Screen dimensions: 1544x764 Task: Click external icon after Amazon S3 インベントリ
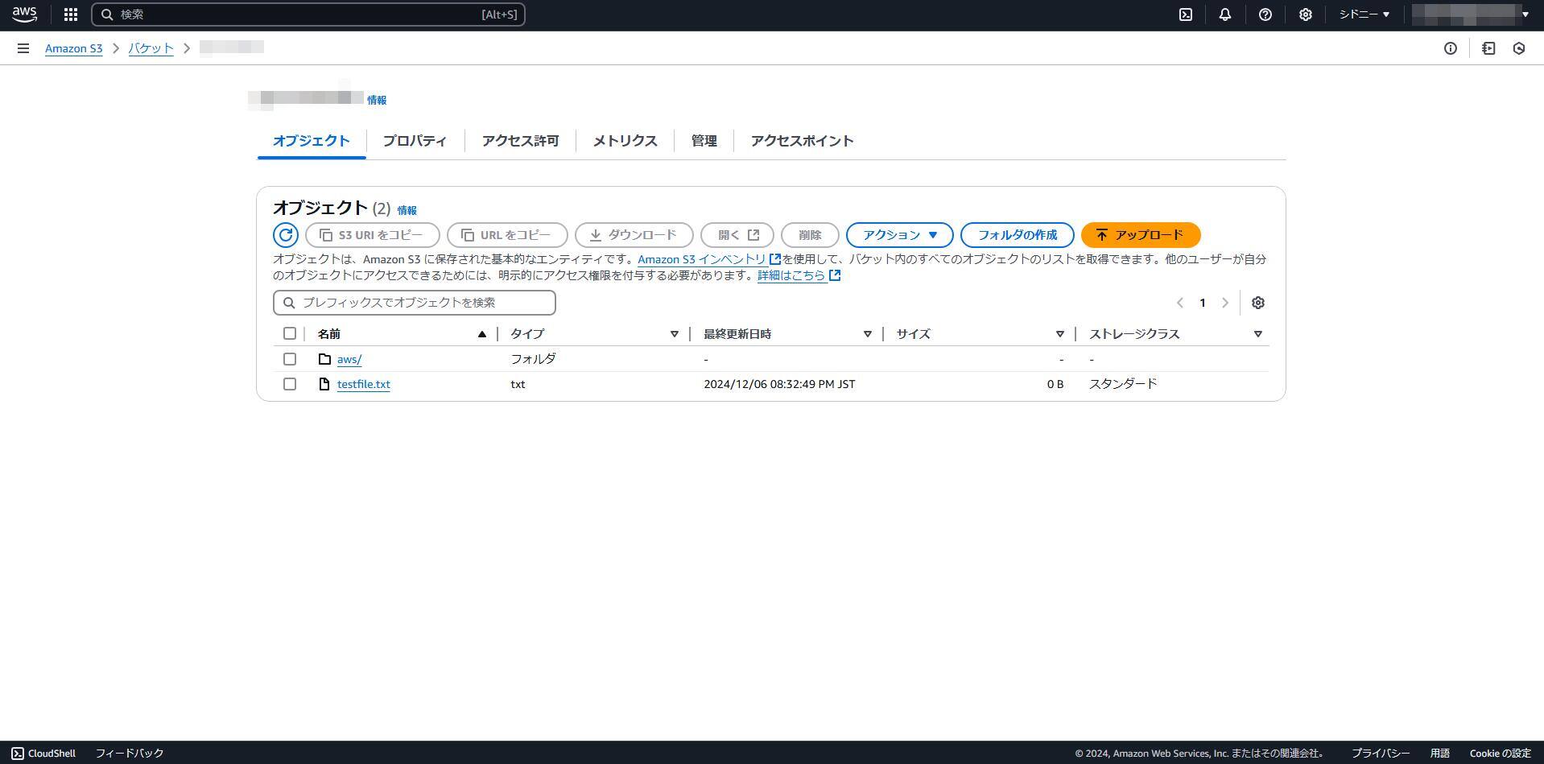pyautogui.click(x=775, y=259)
